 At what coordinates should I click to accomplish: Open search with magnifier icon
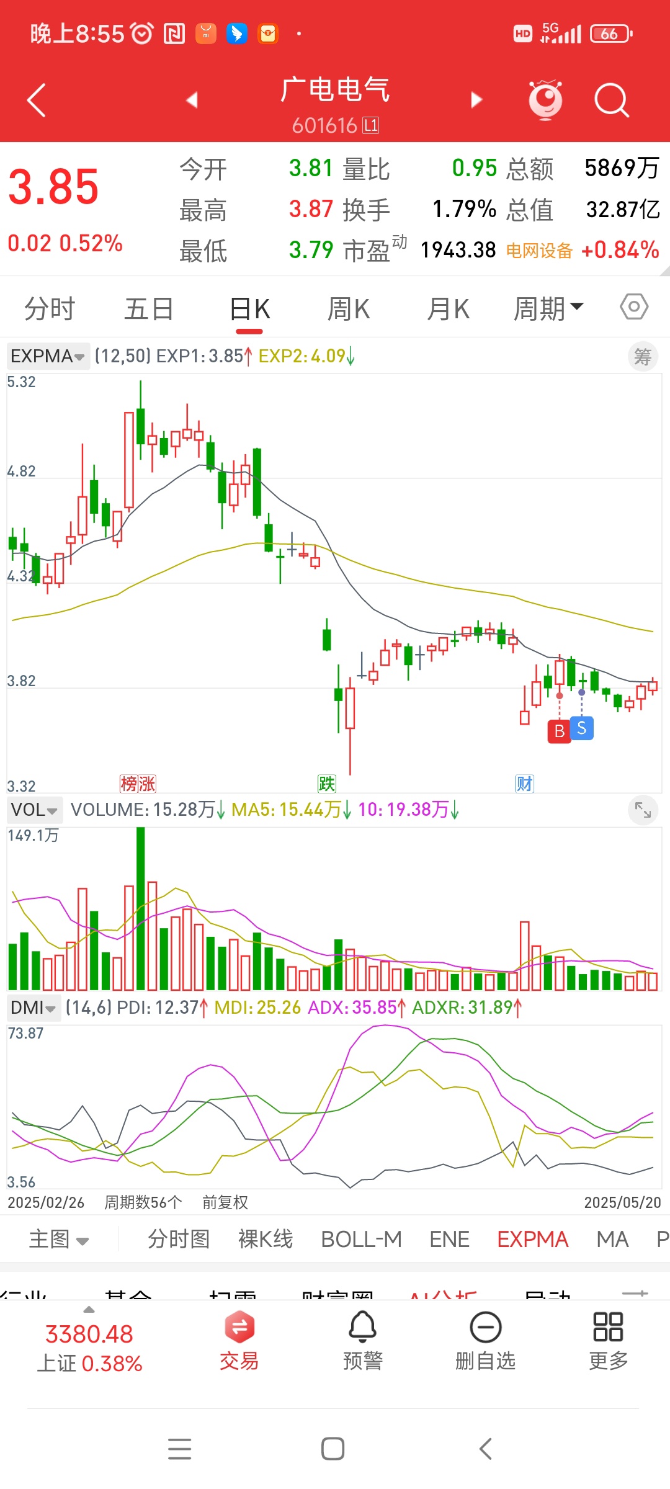click(x=612, y=100)
